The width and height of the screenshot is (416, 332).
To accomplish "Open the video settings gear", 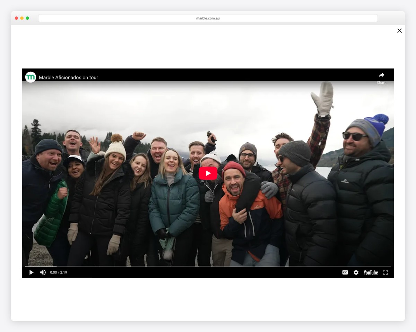I will tap(356, 273).
